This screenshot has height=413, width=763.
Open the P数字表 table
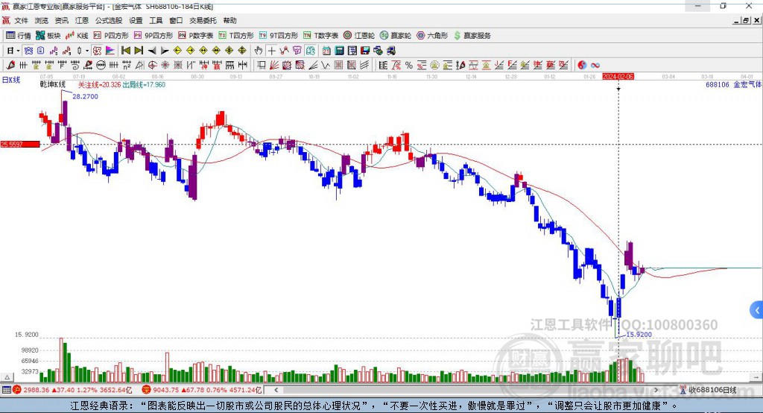(196, 36)
